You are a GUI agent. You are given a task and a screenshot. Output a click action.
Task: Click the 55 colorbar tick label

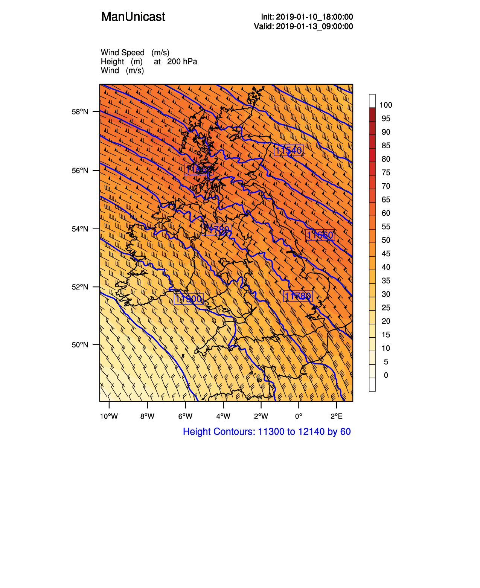pyautogui.click(x=386, y=227)
